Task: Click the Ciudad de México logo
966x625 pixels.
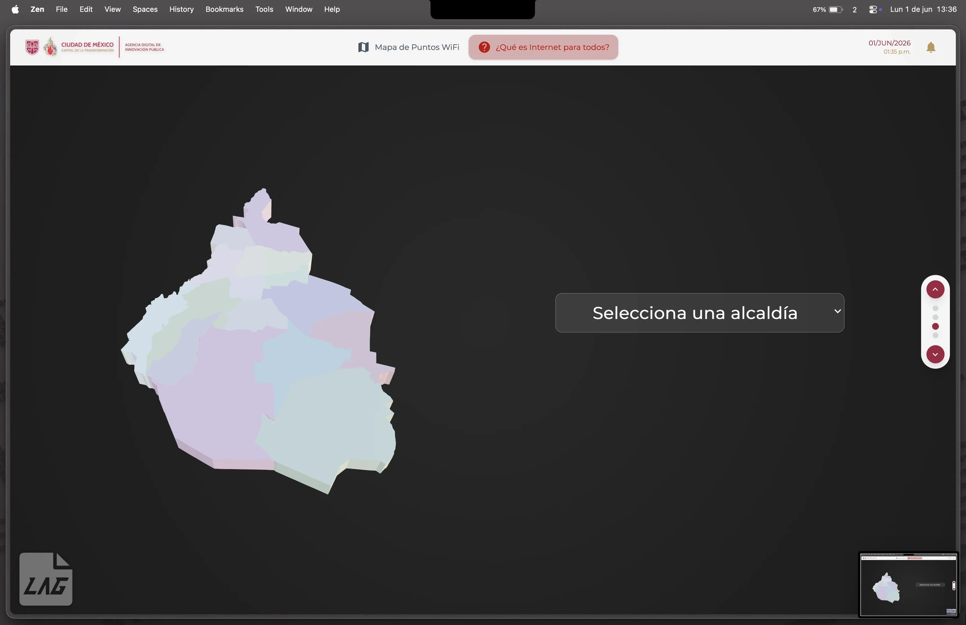Action: tap(69, 47)
